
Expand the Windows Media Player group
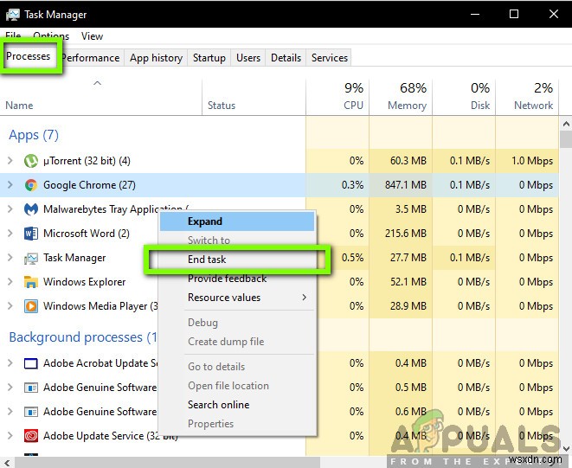click(10, 305)
